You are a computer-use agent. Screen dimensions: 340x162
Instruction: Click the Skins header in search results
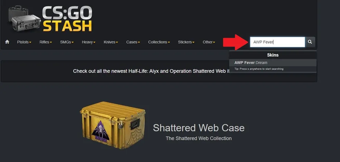(x=273, y=55)
